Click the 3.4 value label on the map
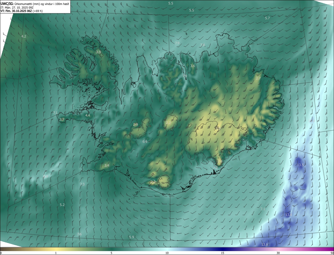 107,165
